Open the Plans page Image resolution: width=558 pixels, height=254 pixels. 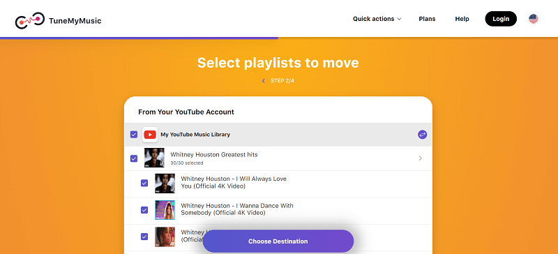click(x=427, y=19)
